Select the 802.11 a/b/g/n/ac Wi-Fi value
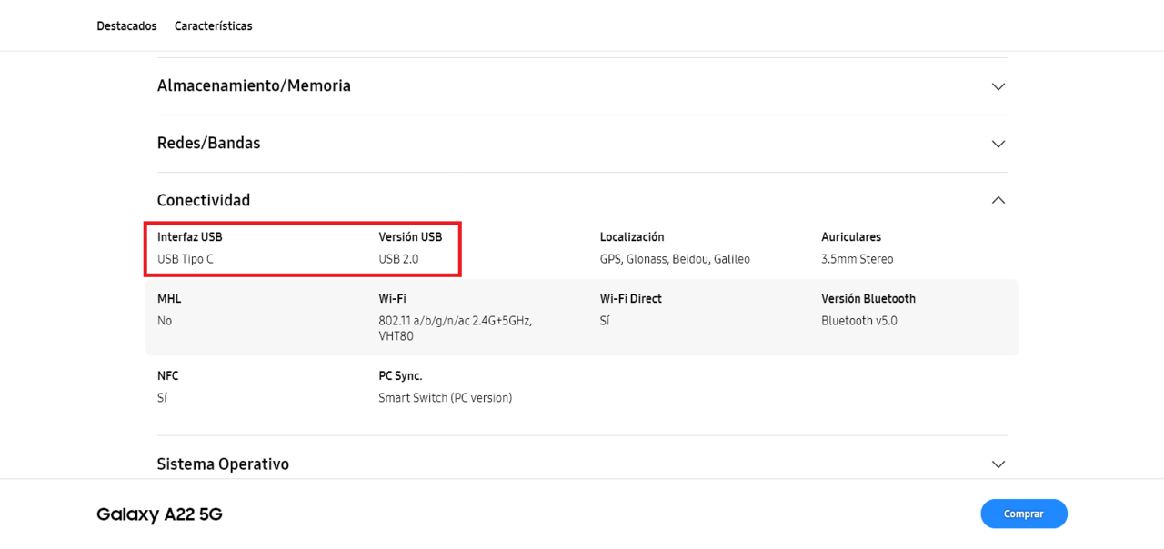Image resolution: width=1164 pixels, height=549 pixels. coord(456,328)
